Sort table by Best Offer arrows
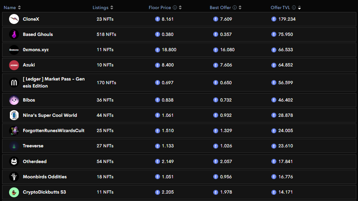Viewport: 358px width, 201px height. tap(240, 7)
